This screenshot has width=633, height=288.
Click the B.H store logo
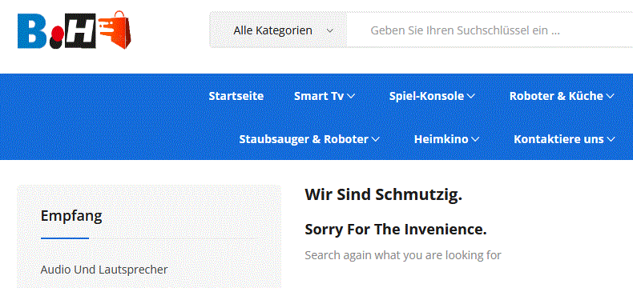pos(74,30)
